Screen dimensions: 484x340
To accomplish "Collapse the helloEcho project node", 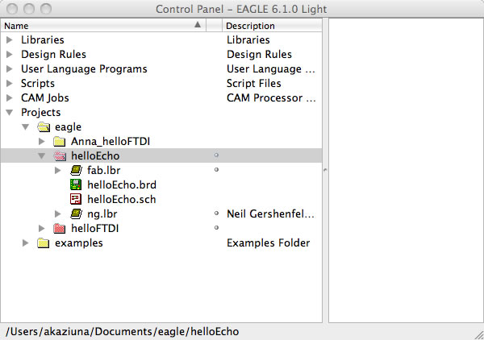I will click(x=42, y=156).
